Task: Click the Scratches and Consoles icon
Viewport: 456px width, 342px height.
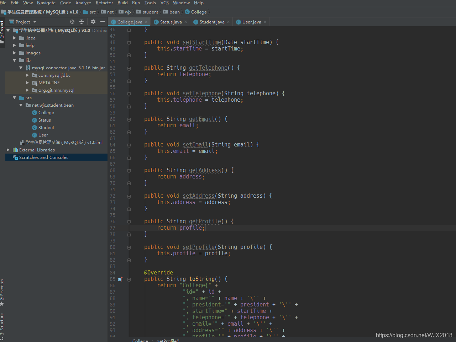Action: pos(15,157)
